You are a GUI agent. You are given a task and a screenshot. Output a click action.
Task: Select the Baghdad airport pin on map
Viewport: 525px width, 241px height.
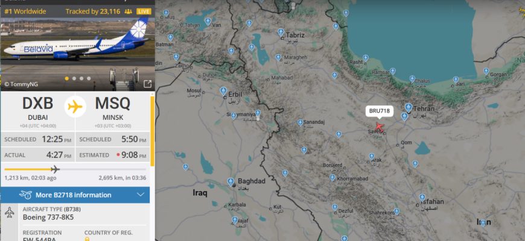[231, 182]
